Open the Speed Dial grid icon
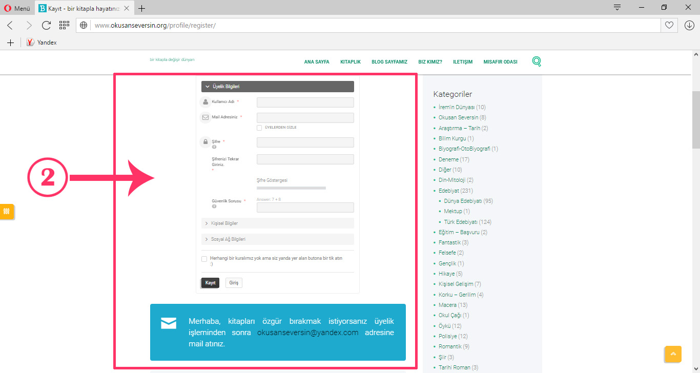 pos(64,25)
